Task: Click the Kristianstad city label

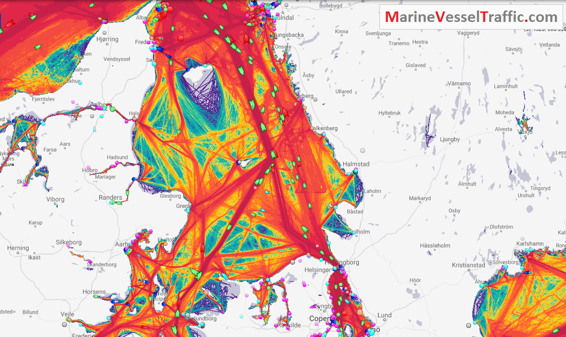Action: point(468,265)
